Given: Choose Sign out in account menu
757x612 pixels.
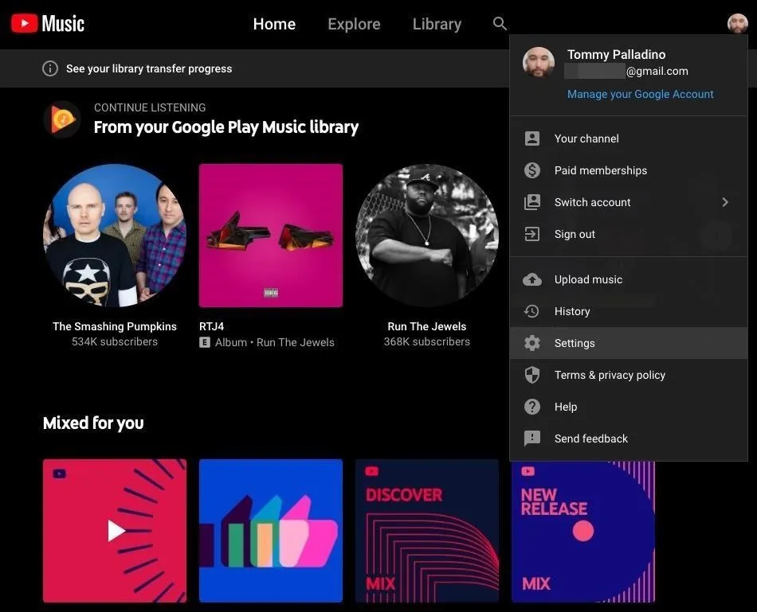Looking at the screenshot, I should [x=629, y=234].
